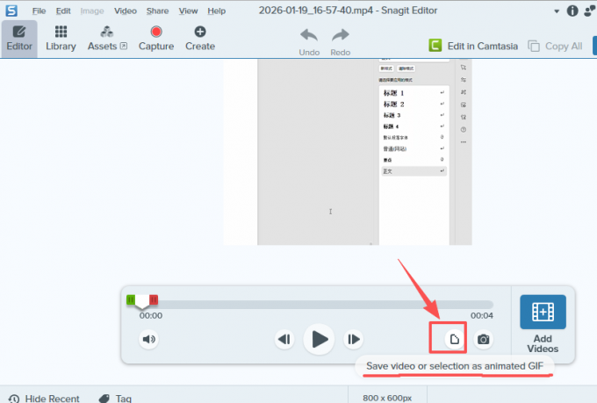This screenshot has width=597, height=403.
Task: Play the video
Action: 319,339
